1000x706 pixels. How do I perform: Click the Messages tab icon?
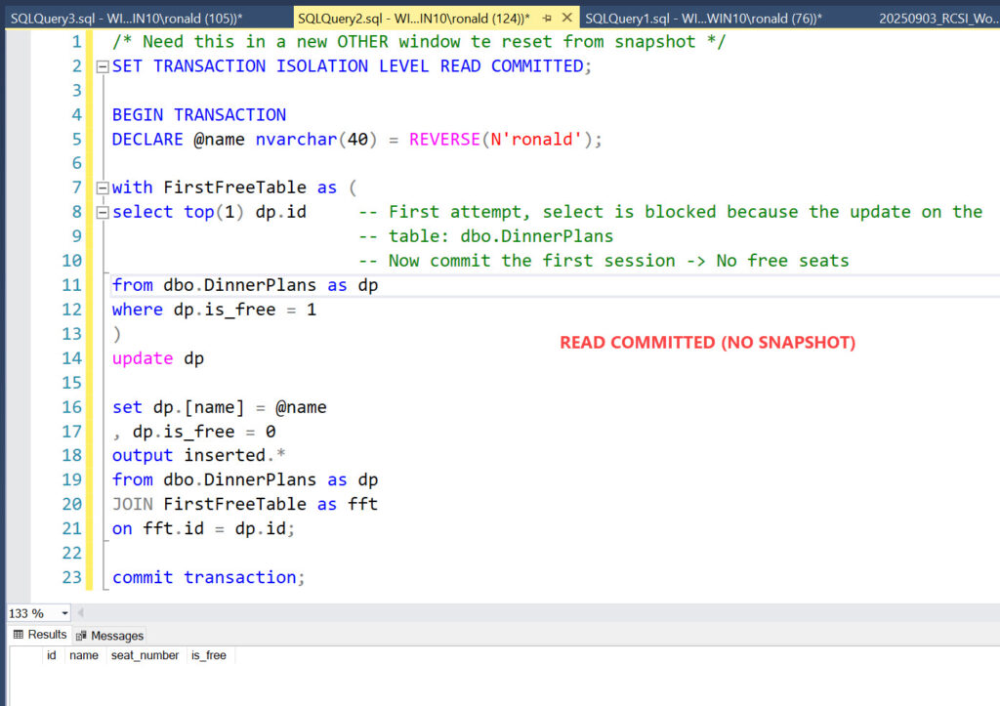coord(81,636)
